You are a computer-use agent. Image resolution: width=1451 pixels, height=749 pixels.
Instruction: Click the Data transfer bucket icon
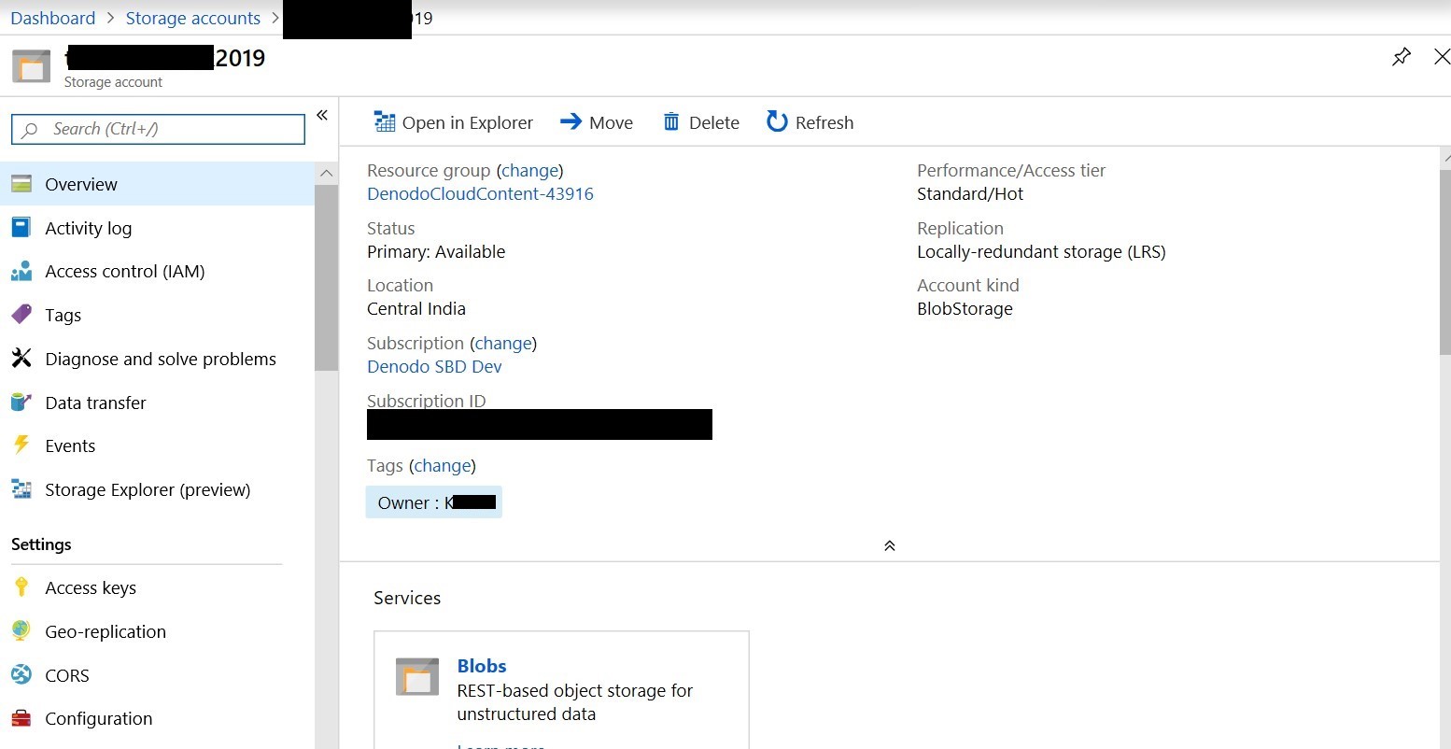[21, 403]
